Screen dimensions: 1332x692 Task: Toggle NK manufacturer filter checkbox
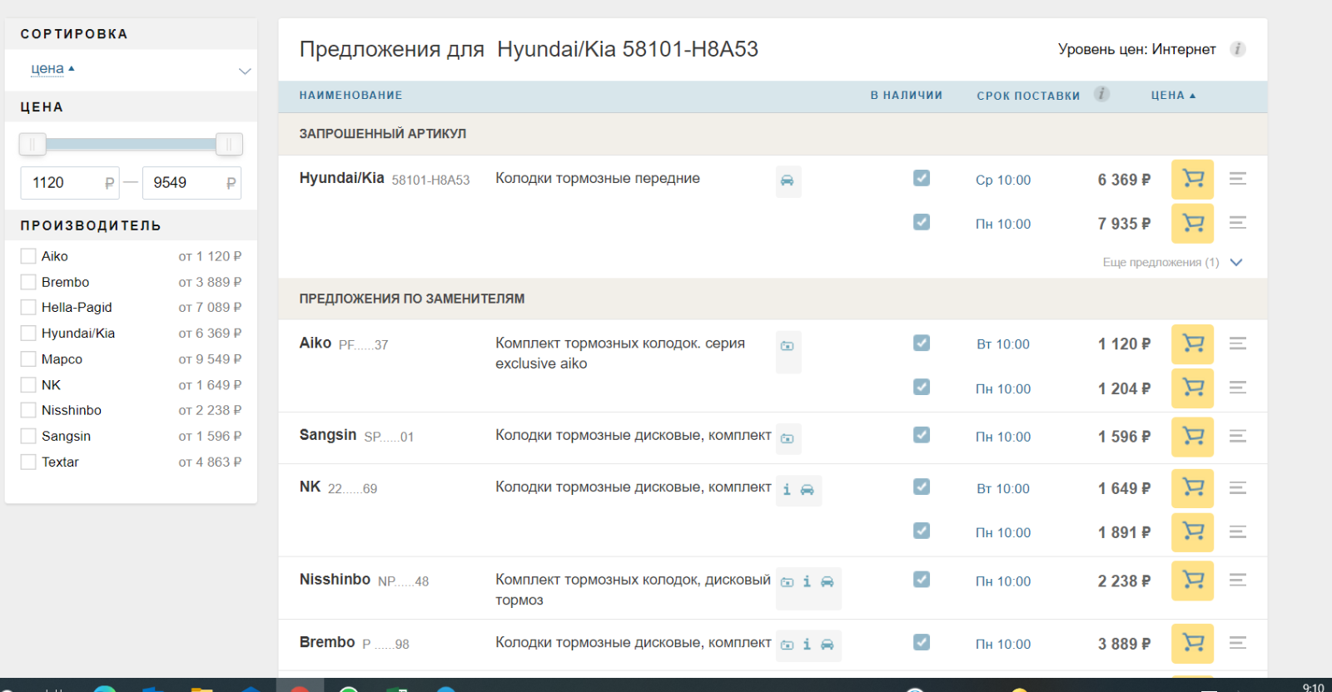pyautogui.click(x=28, y=385)
